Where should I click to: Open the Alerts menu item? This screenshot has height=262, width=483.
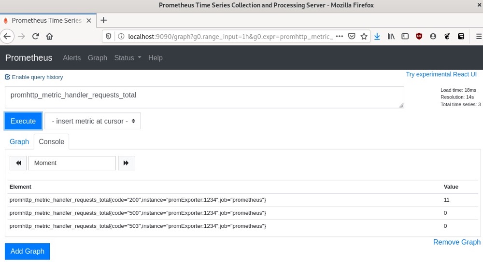click(x=72, y=57)
